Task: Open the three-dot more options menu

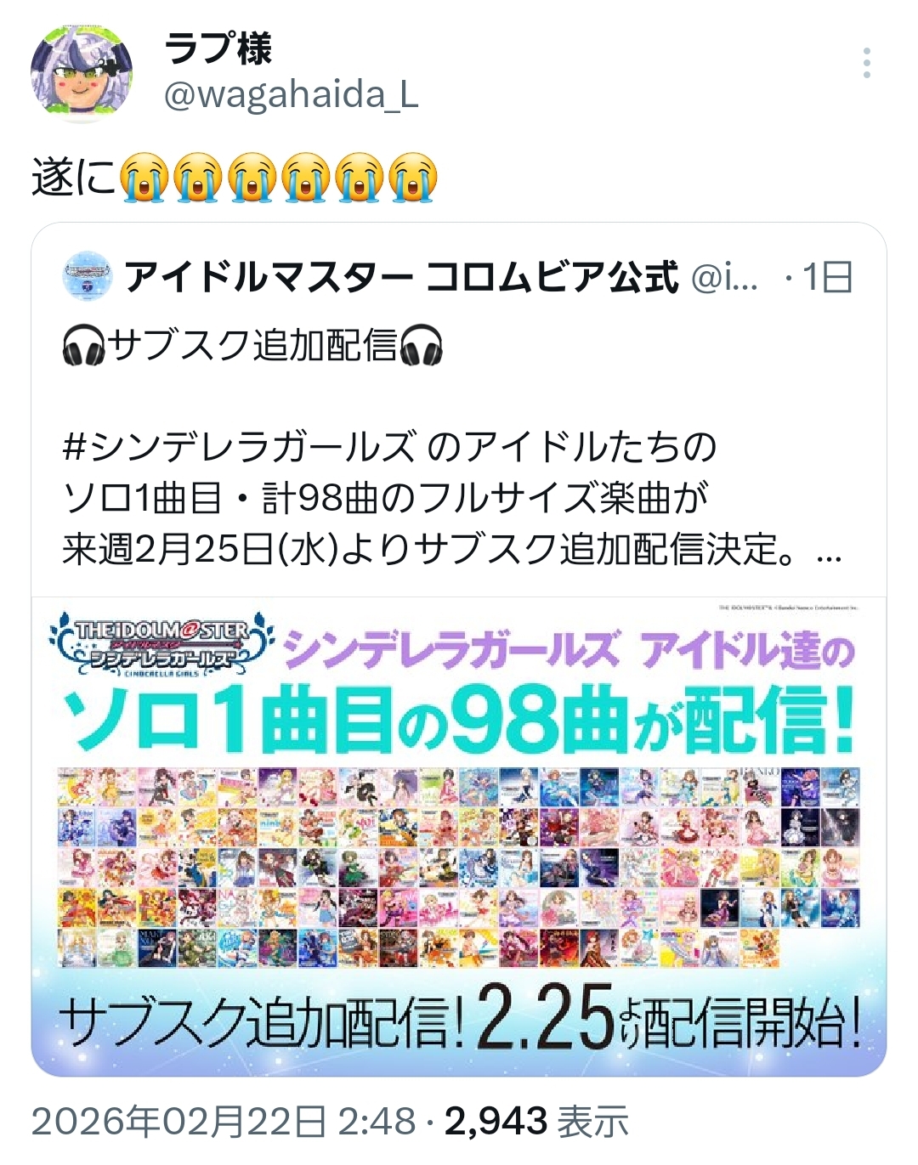Action: [x=866, y=63]
